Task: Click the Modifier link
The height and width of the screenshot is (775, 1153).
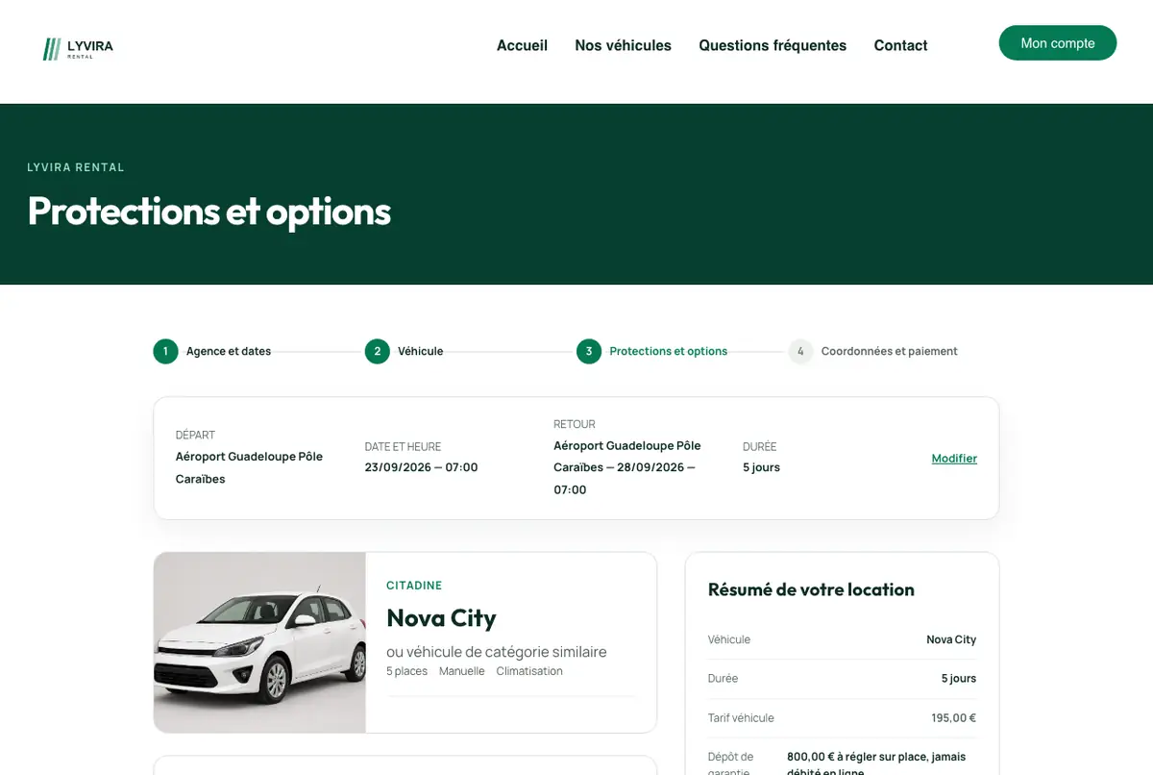Action: click(954, 459)
